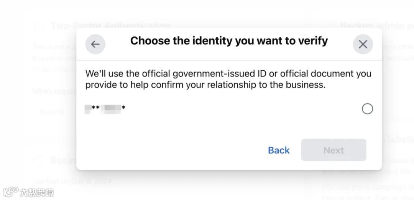This screenshot has height=200, width=414.
Task: Select the masked identity radio button
Action: [x=367, y=109]
